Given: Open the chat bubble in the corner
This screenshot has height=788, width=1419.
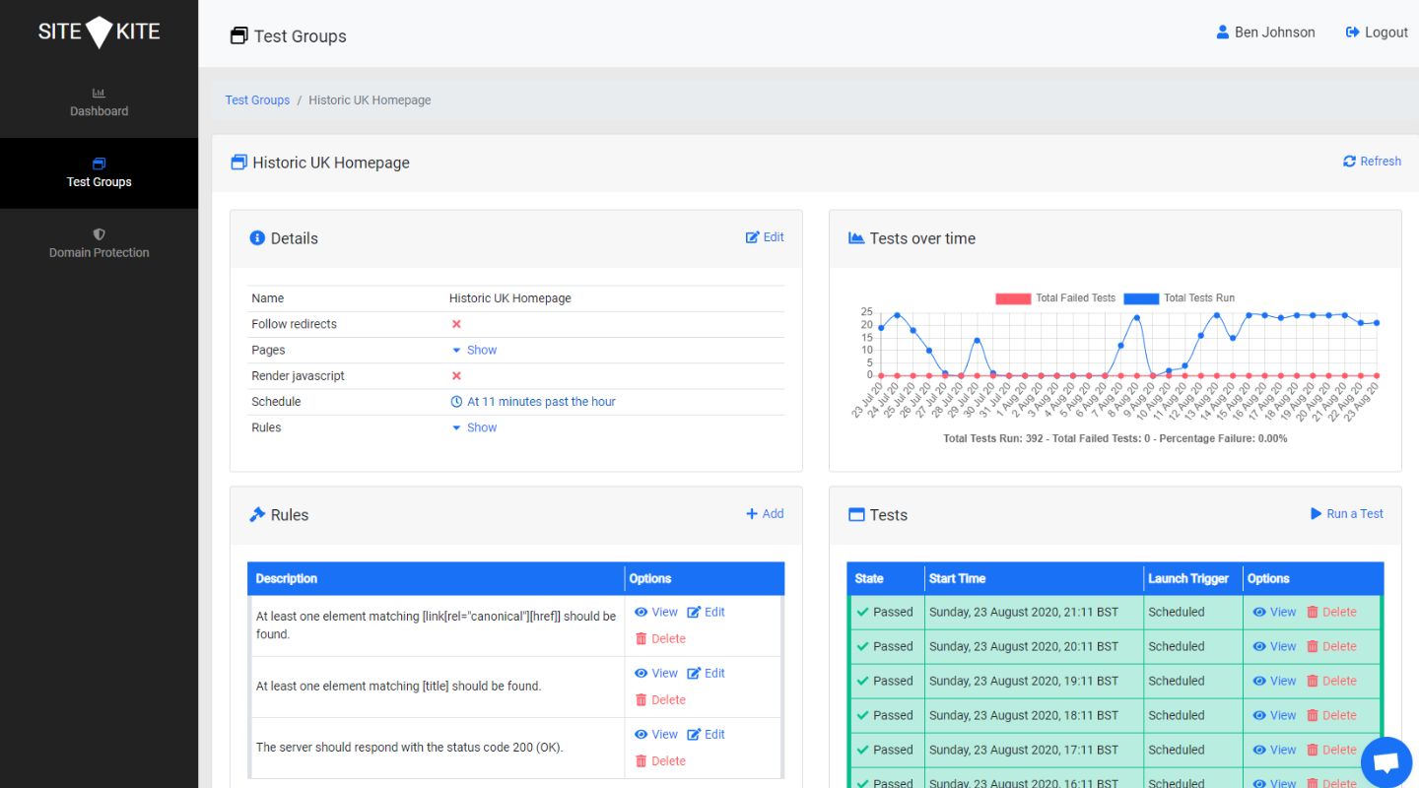Looking at the screenshot, I should pyautogui.click(x=1385, y=760).
